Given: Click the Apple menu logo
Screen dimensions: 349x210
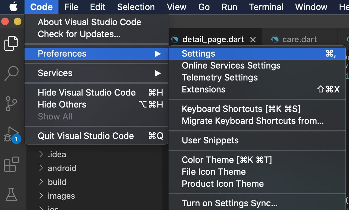Looking at the screenshot, I should click(x=13, y=7).
